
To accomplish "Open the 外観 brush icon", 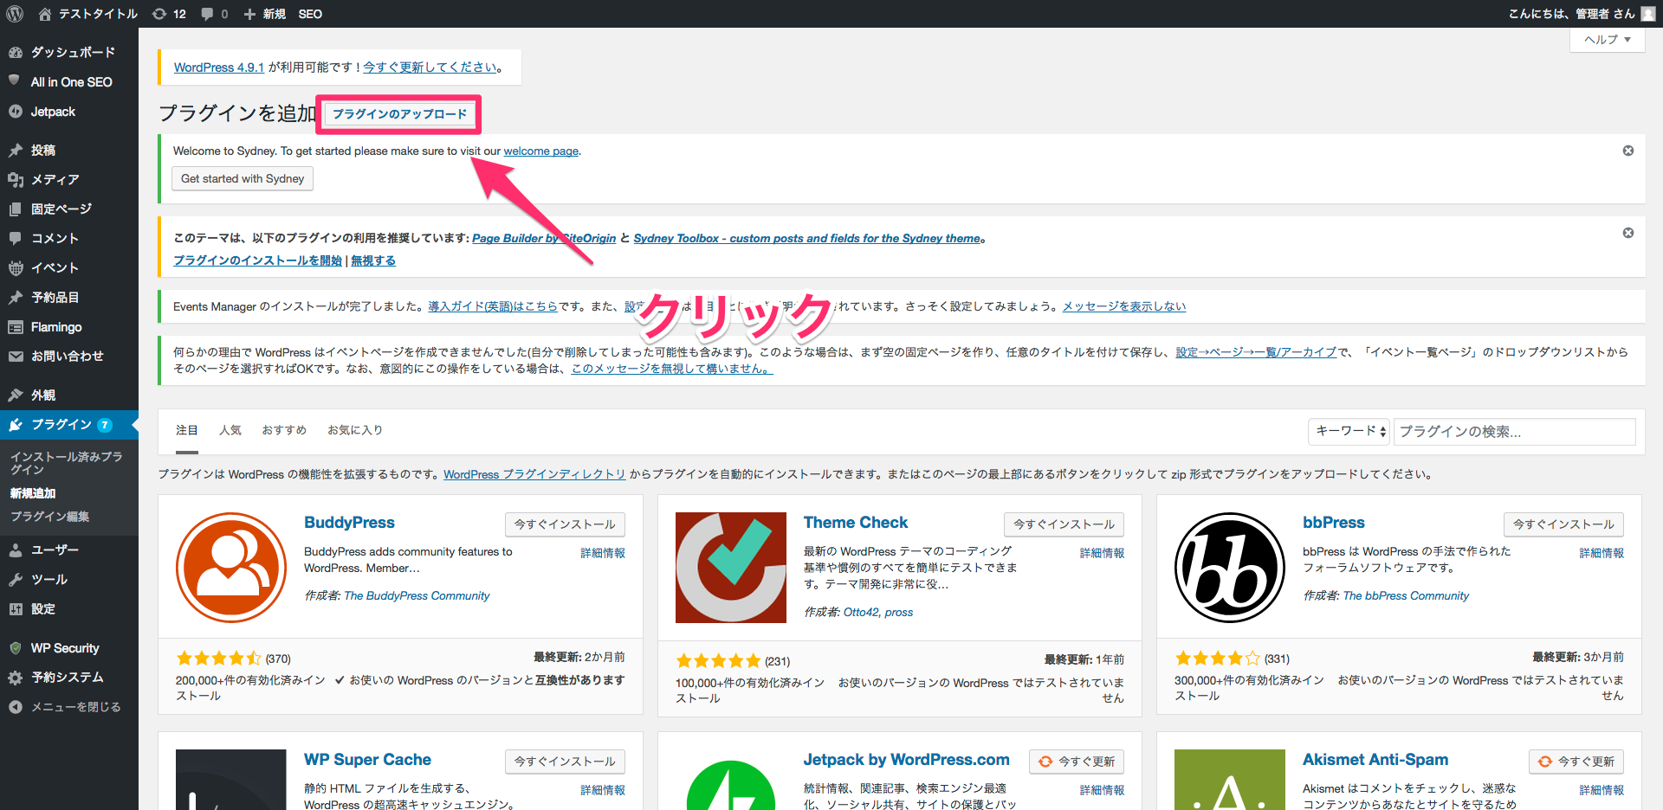I will (x=15, y=395).
